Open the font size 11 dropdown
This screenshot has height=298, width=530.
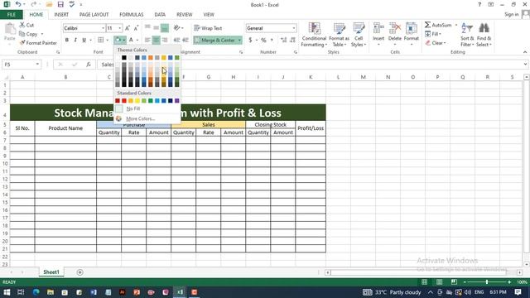(119, 28)
